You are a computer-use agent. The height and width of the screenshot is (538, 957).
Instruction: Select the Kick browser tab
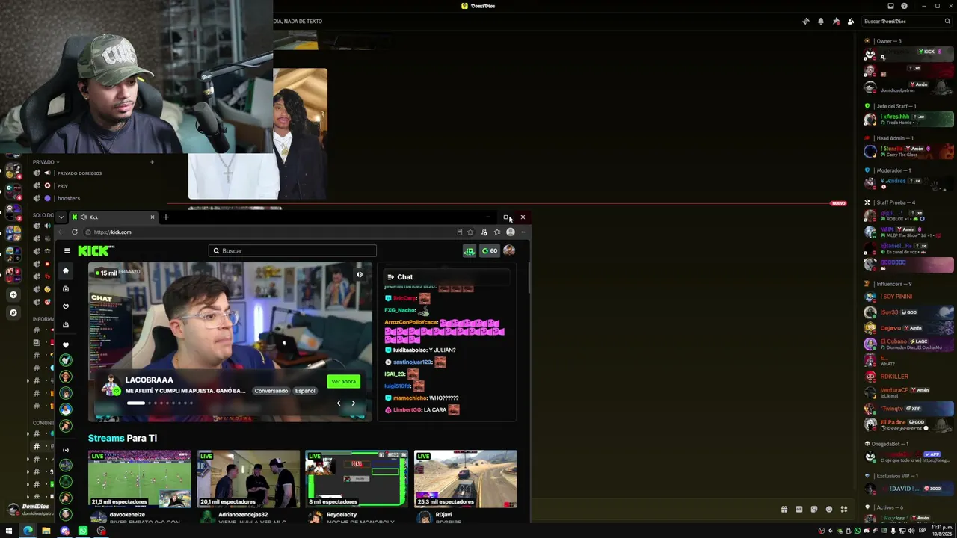coord(113,217)
